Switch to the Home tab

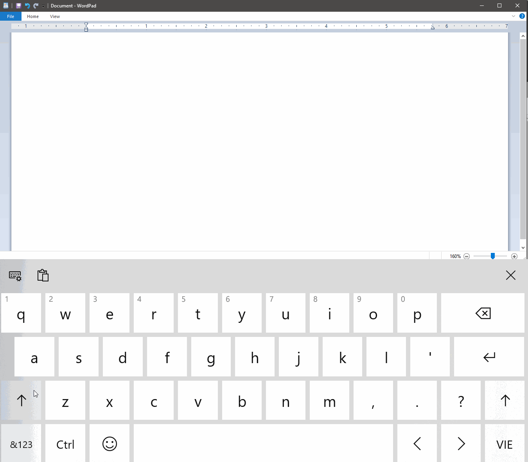(x=33, y=16)
